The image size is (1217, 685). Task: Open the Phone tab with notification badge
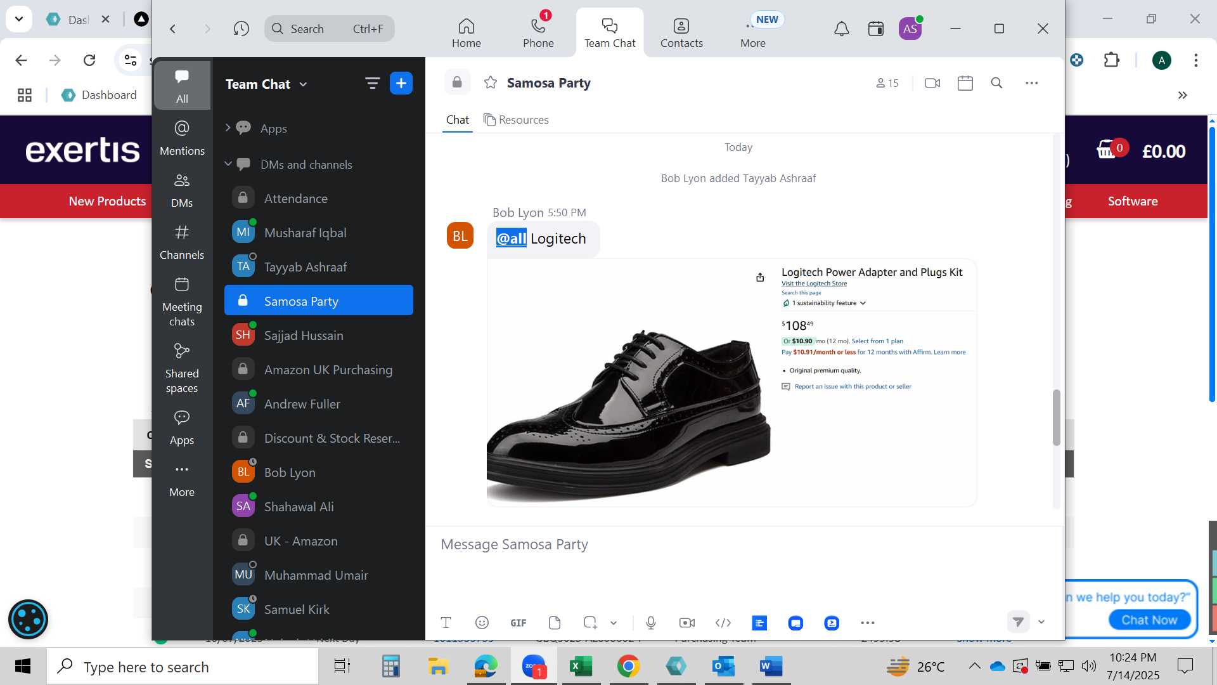pos(538,32)
